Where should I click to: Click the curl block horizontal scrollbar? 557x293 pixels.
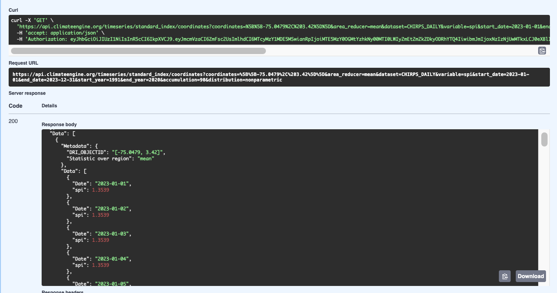138,51
